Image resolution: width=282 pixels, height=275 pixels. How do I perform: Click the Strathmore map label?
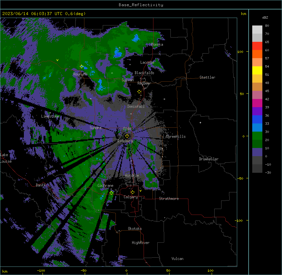169,199
